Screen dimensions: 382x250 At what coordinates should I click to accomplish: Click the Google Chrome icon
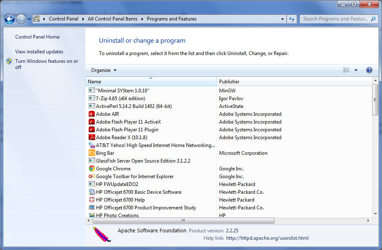pos(92,168)
